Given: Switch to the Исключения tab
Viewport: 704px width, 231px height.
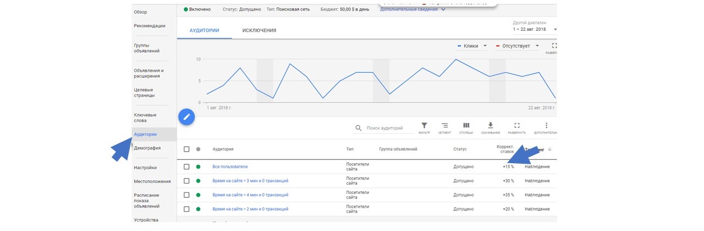Looking at the screenshot, I should coord(259,30).
